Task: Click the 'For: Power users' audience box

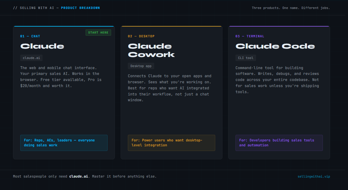Action: tap(172, 143)
